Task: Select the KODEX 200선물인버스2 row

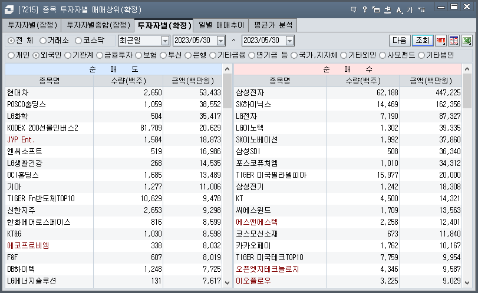Action: [x=113, y=128]
